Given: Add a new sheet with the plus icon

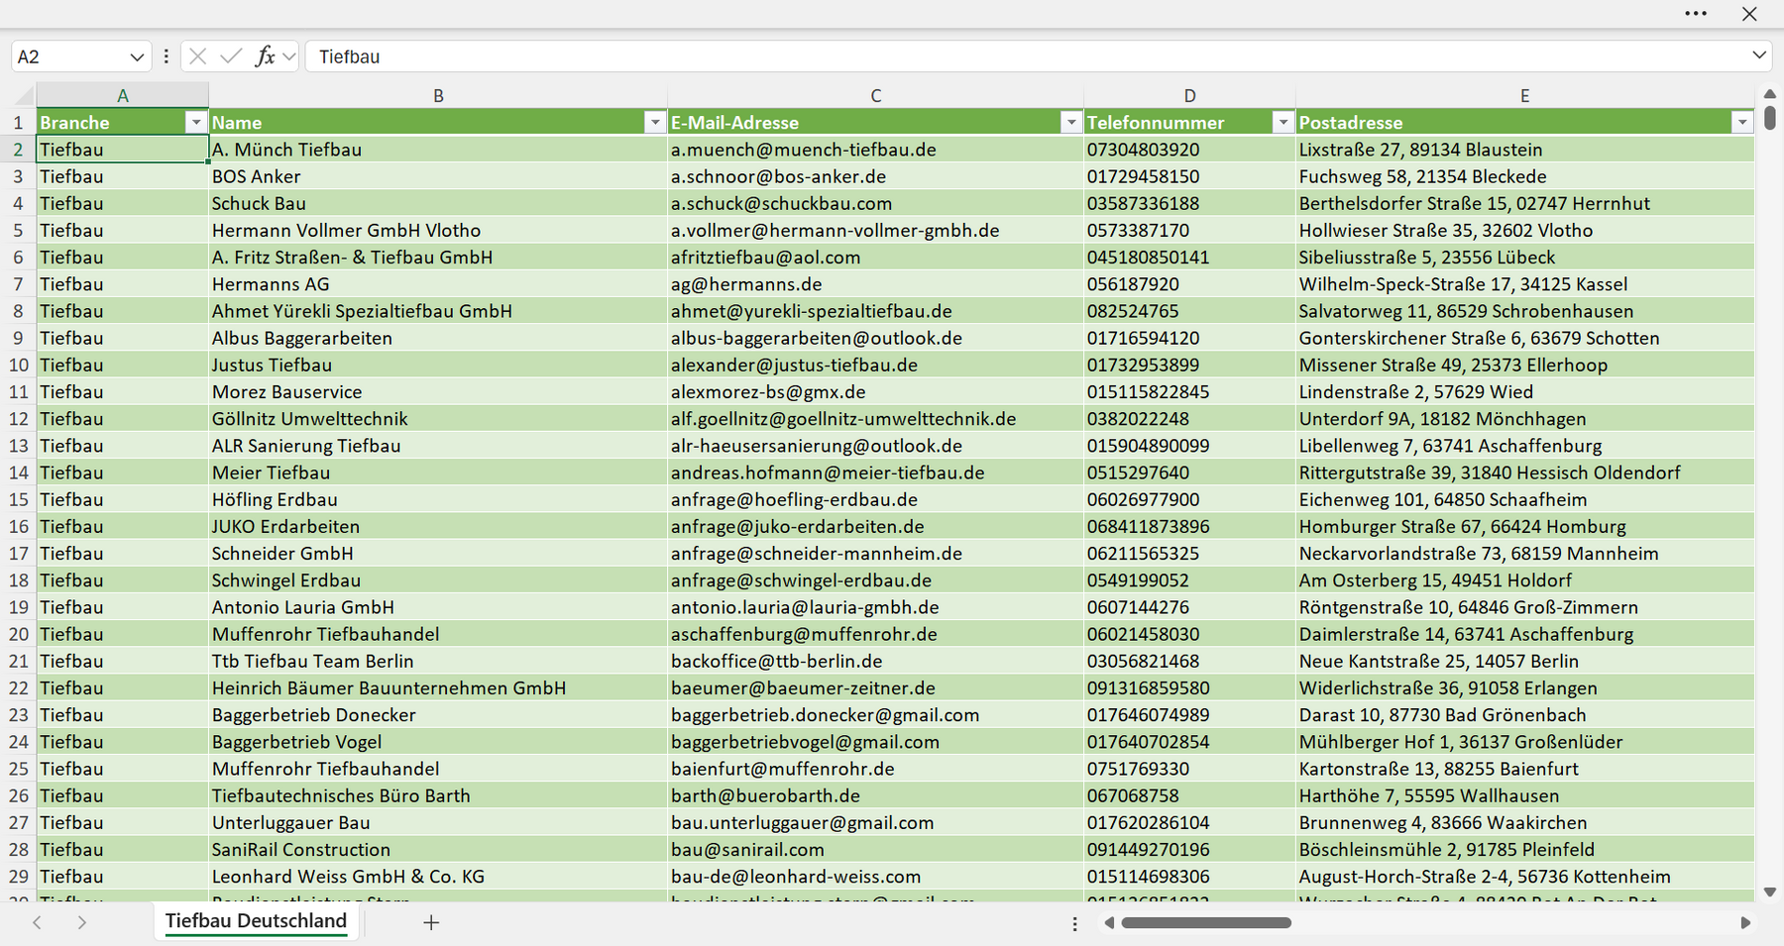Looking at the screenshot, I should pyautogui.click(x=431, y=922).
